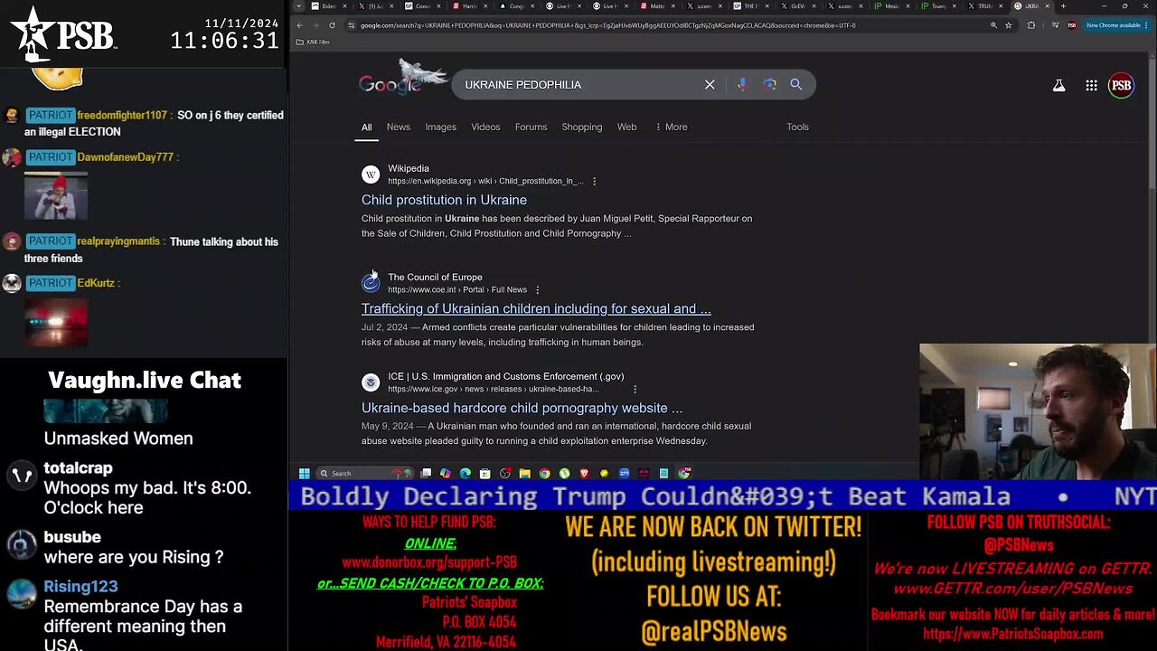Open the Chrome extensions puzzle icon

point(1030,25)
